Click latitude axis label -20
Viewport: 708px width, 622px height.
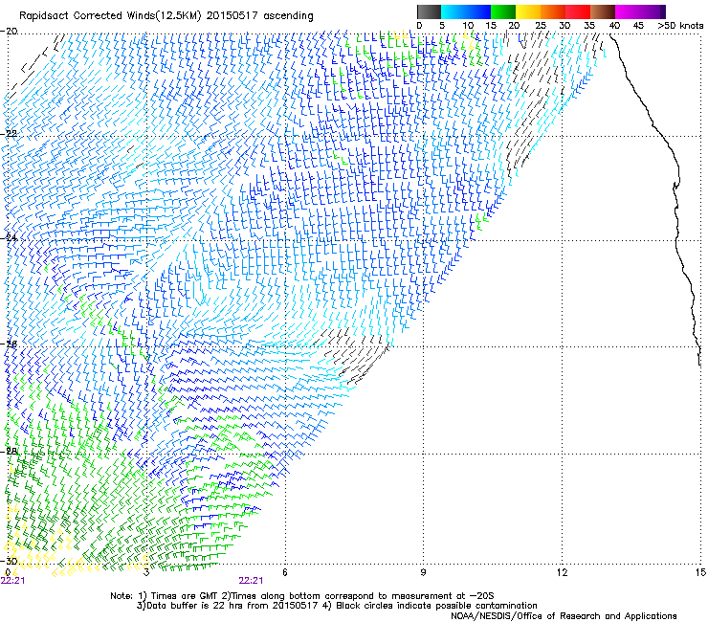tap(9, 32)
